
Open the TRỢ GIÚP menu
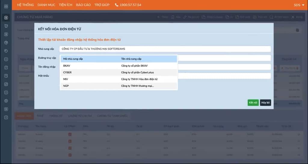pos(102,5)
